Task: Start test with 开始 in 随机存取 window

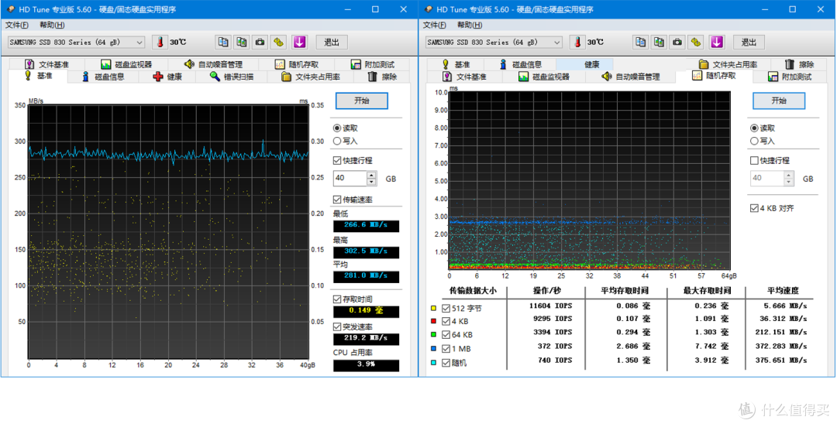Action: (x=779, y=101)
